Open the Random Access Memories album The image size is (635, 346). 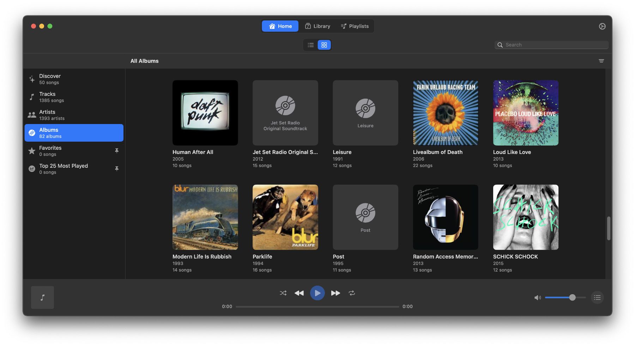(x=445, y=217)
